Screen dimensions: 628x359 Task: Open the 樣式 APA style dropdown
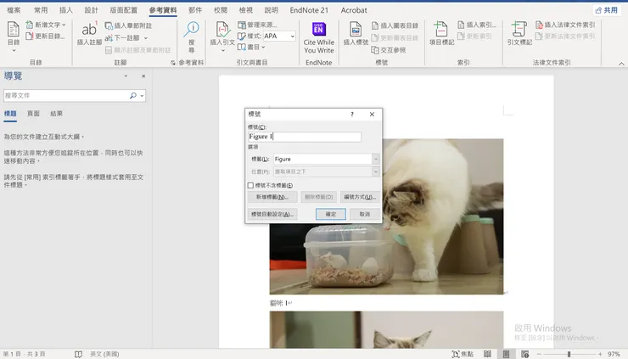(293, 36)
